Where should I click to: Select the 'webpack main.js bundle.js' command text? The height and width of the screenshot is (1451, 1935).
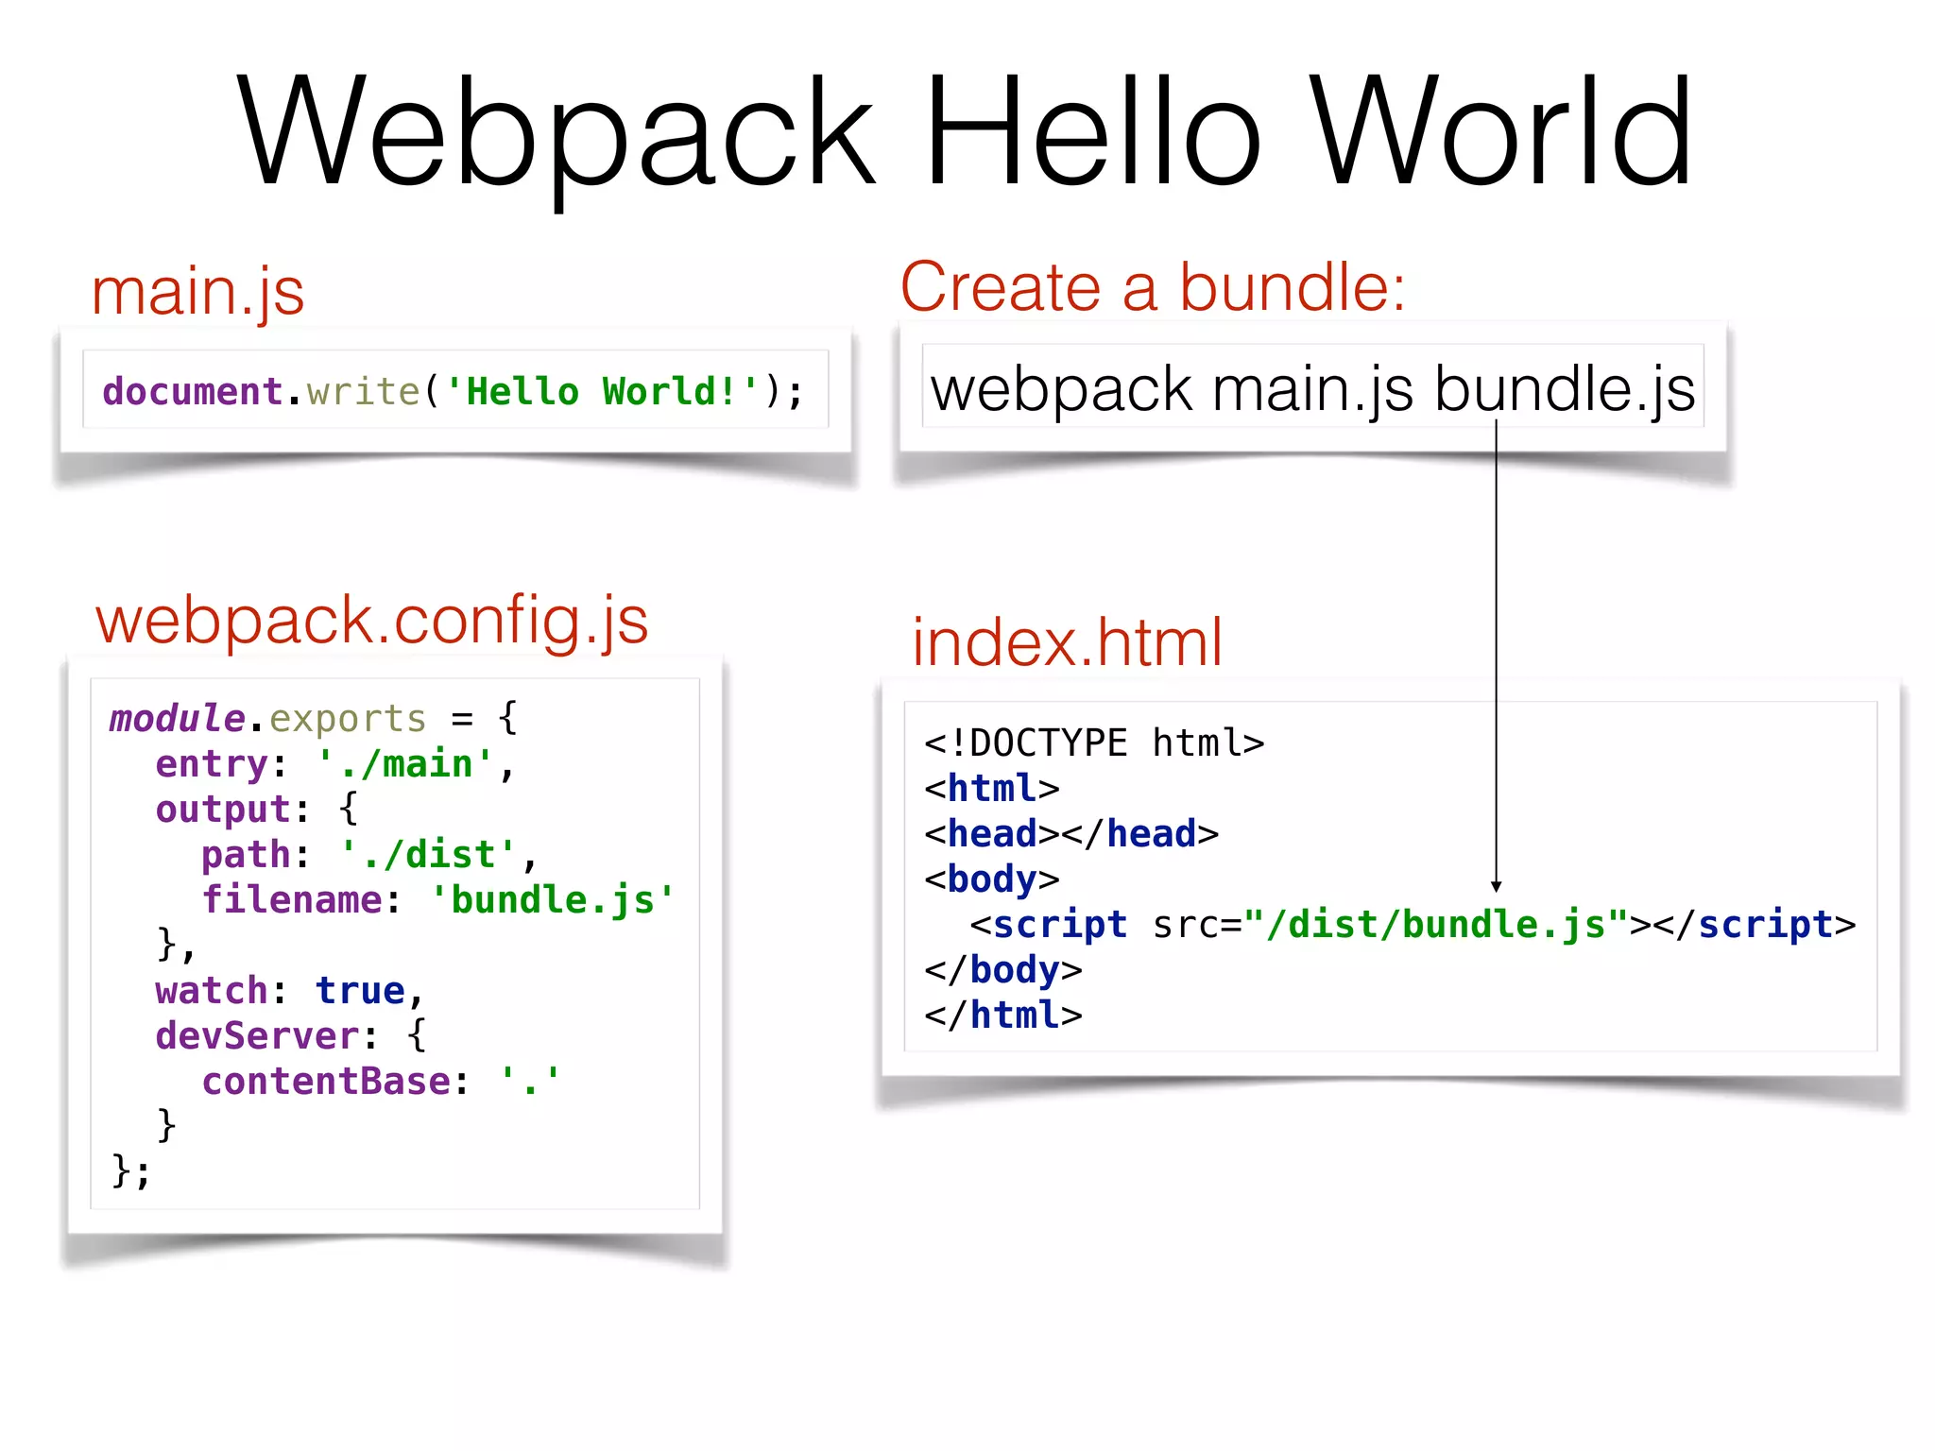pos(1313,388)
